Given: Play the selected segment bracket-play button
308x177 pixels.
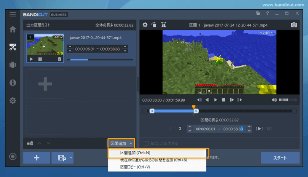Looking at the screenshot, I should tap(259, 129).
